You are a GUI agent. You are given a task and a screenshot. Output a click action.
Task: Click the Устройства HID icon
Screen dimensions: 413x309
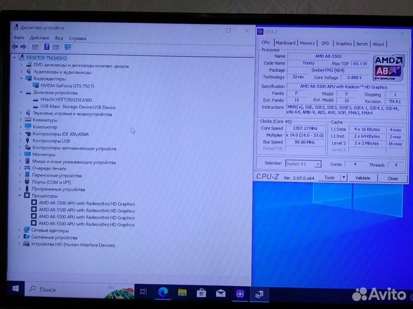point(26,244)
